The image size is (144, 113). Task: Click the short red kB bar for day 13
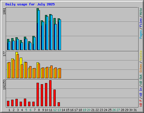[59, 104]
